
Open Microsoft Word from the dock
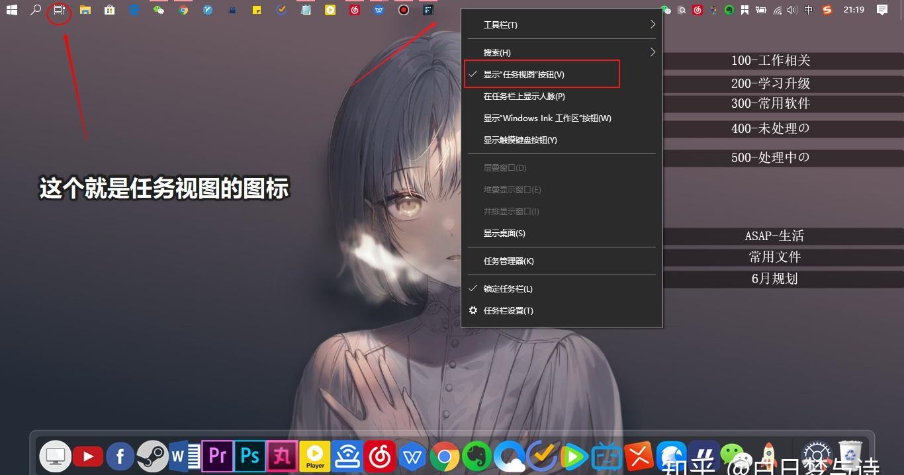pyautogui.click(x=185, y=456)
